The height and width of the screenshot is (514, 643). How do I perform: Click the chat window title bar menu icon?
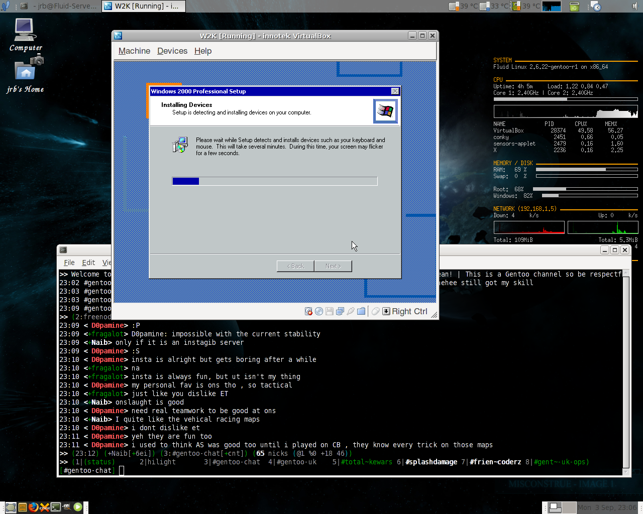tap(63, 250)
